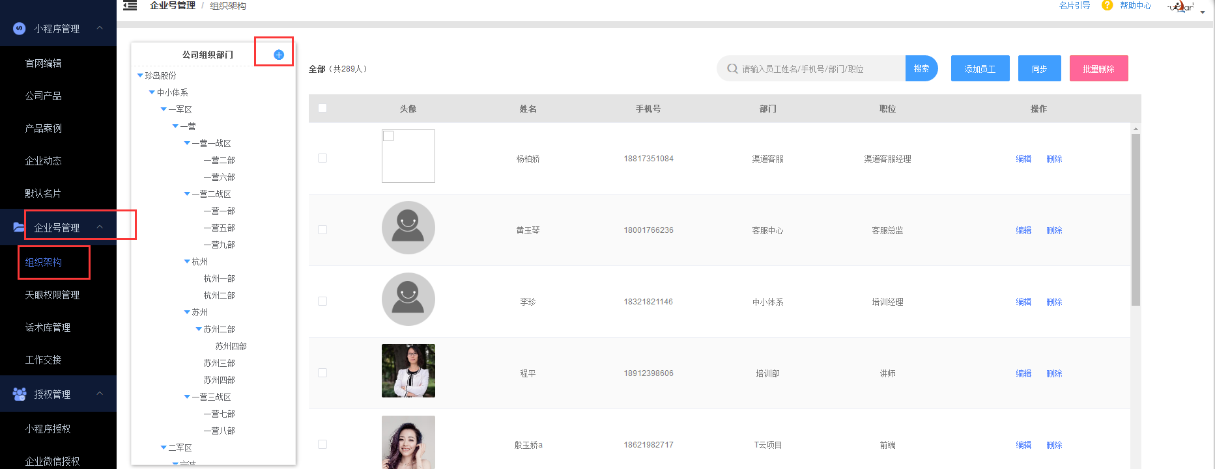Click the magnifier icon in search box

[732, 68]
